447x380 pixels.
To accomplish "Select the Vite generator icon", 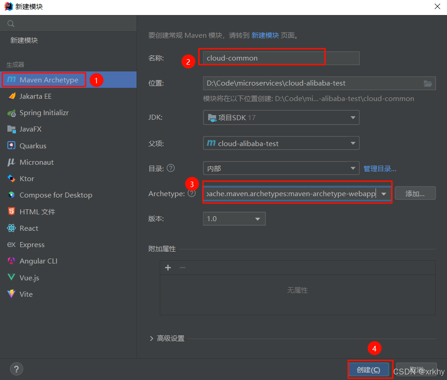I will [11, 294].
